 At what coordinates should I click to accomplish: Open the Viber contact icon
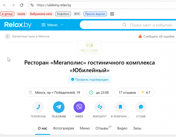79,107
